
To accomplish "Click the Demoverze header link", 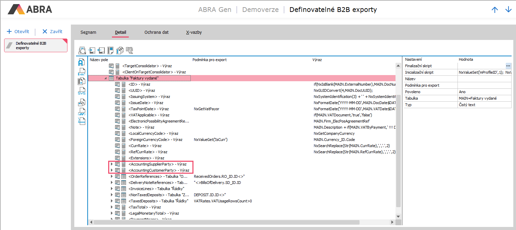I will (261, 10).
